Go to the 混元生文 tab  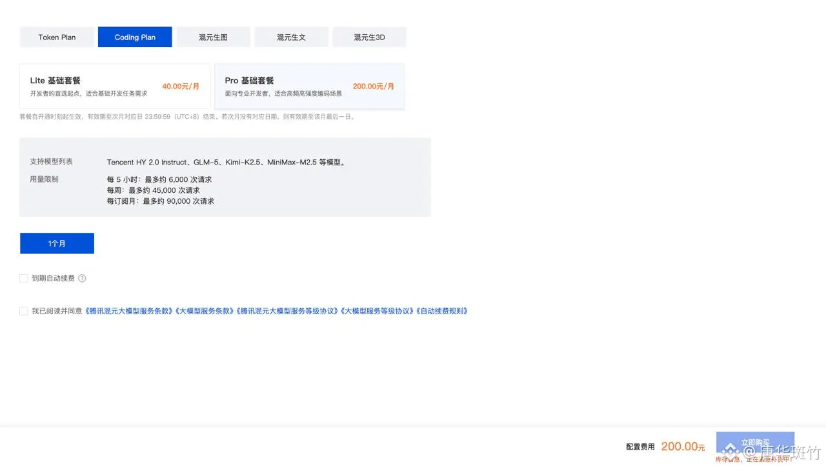tap(291, 37)
